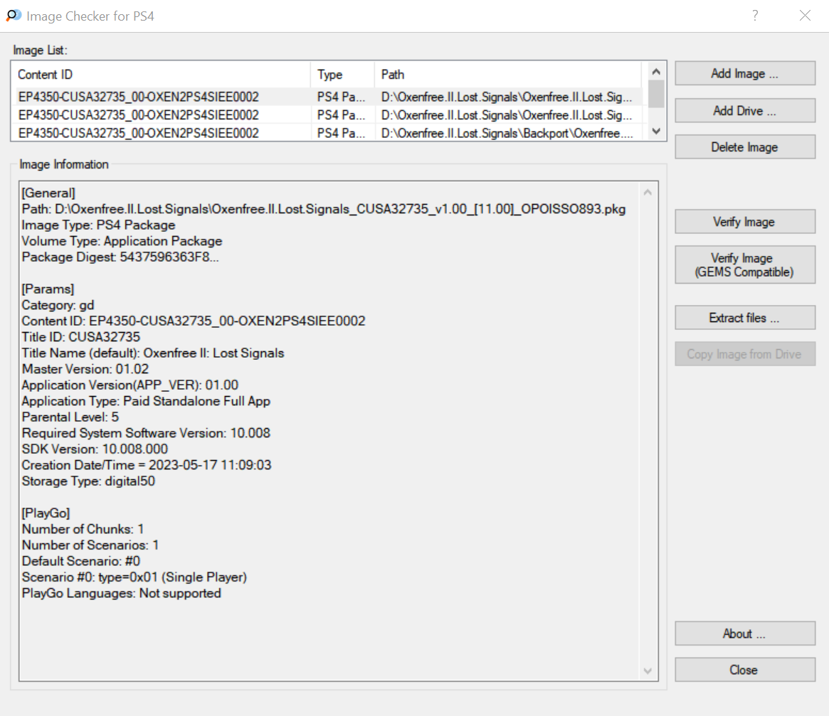This screenshot has height=716, width=829.
Task: Click the Creation Date/Time line
Action: pyautogui.click(x=147, y=465)
